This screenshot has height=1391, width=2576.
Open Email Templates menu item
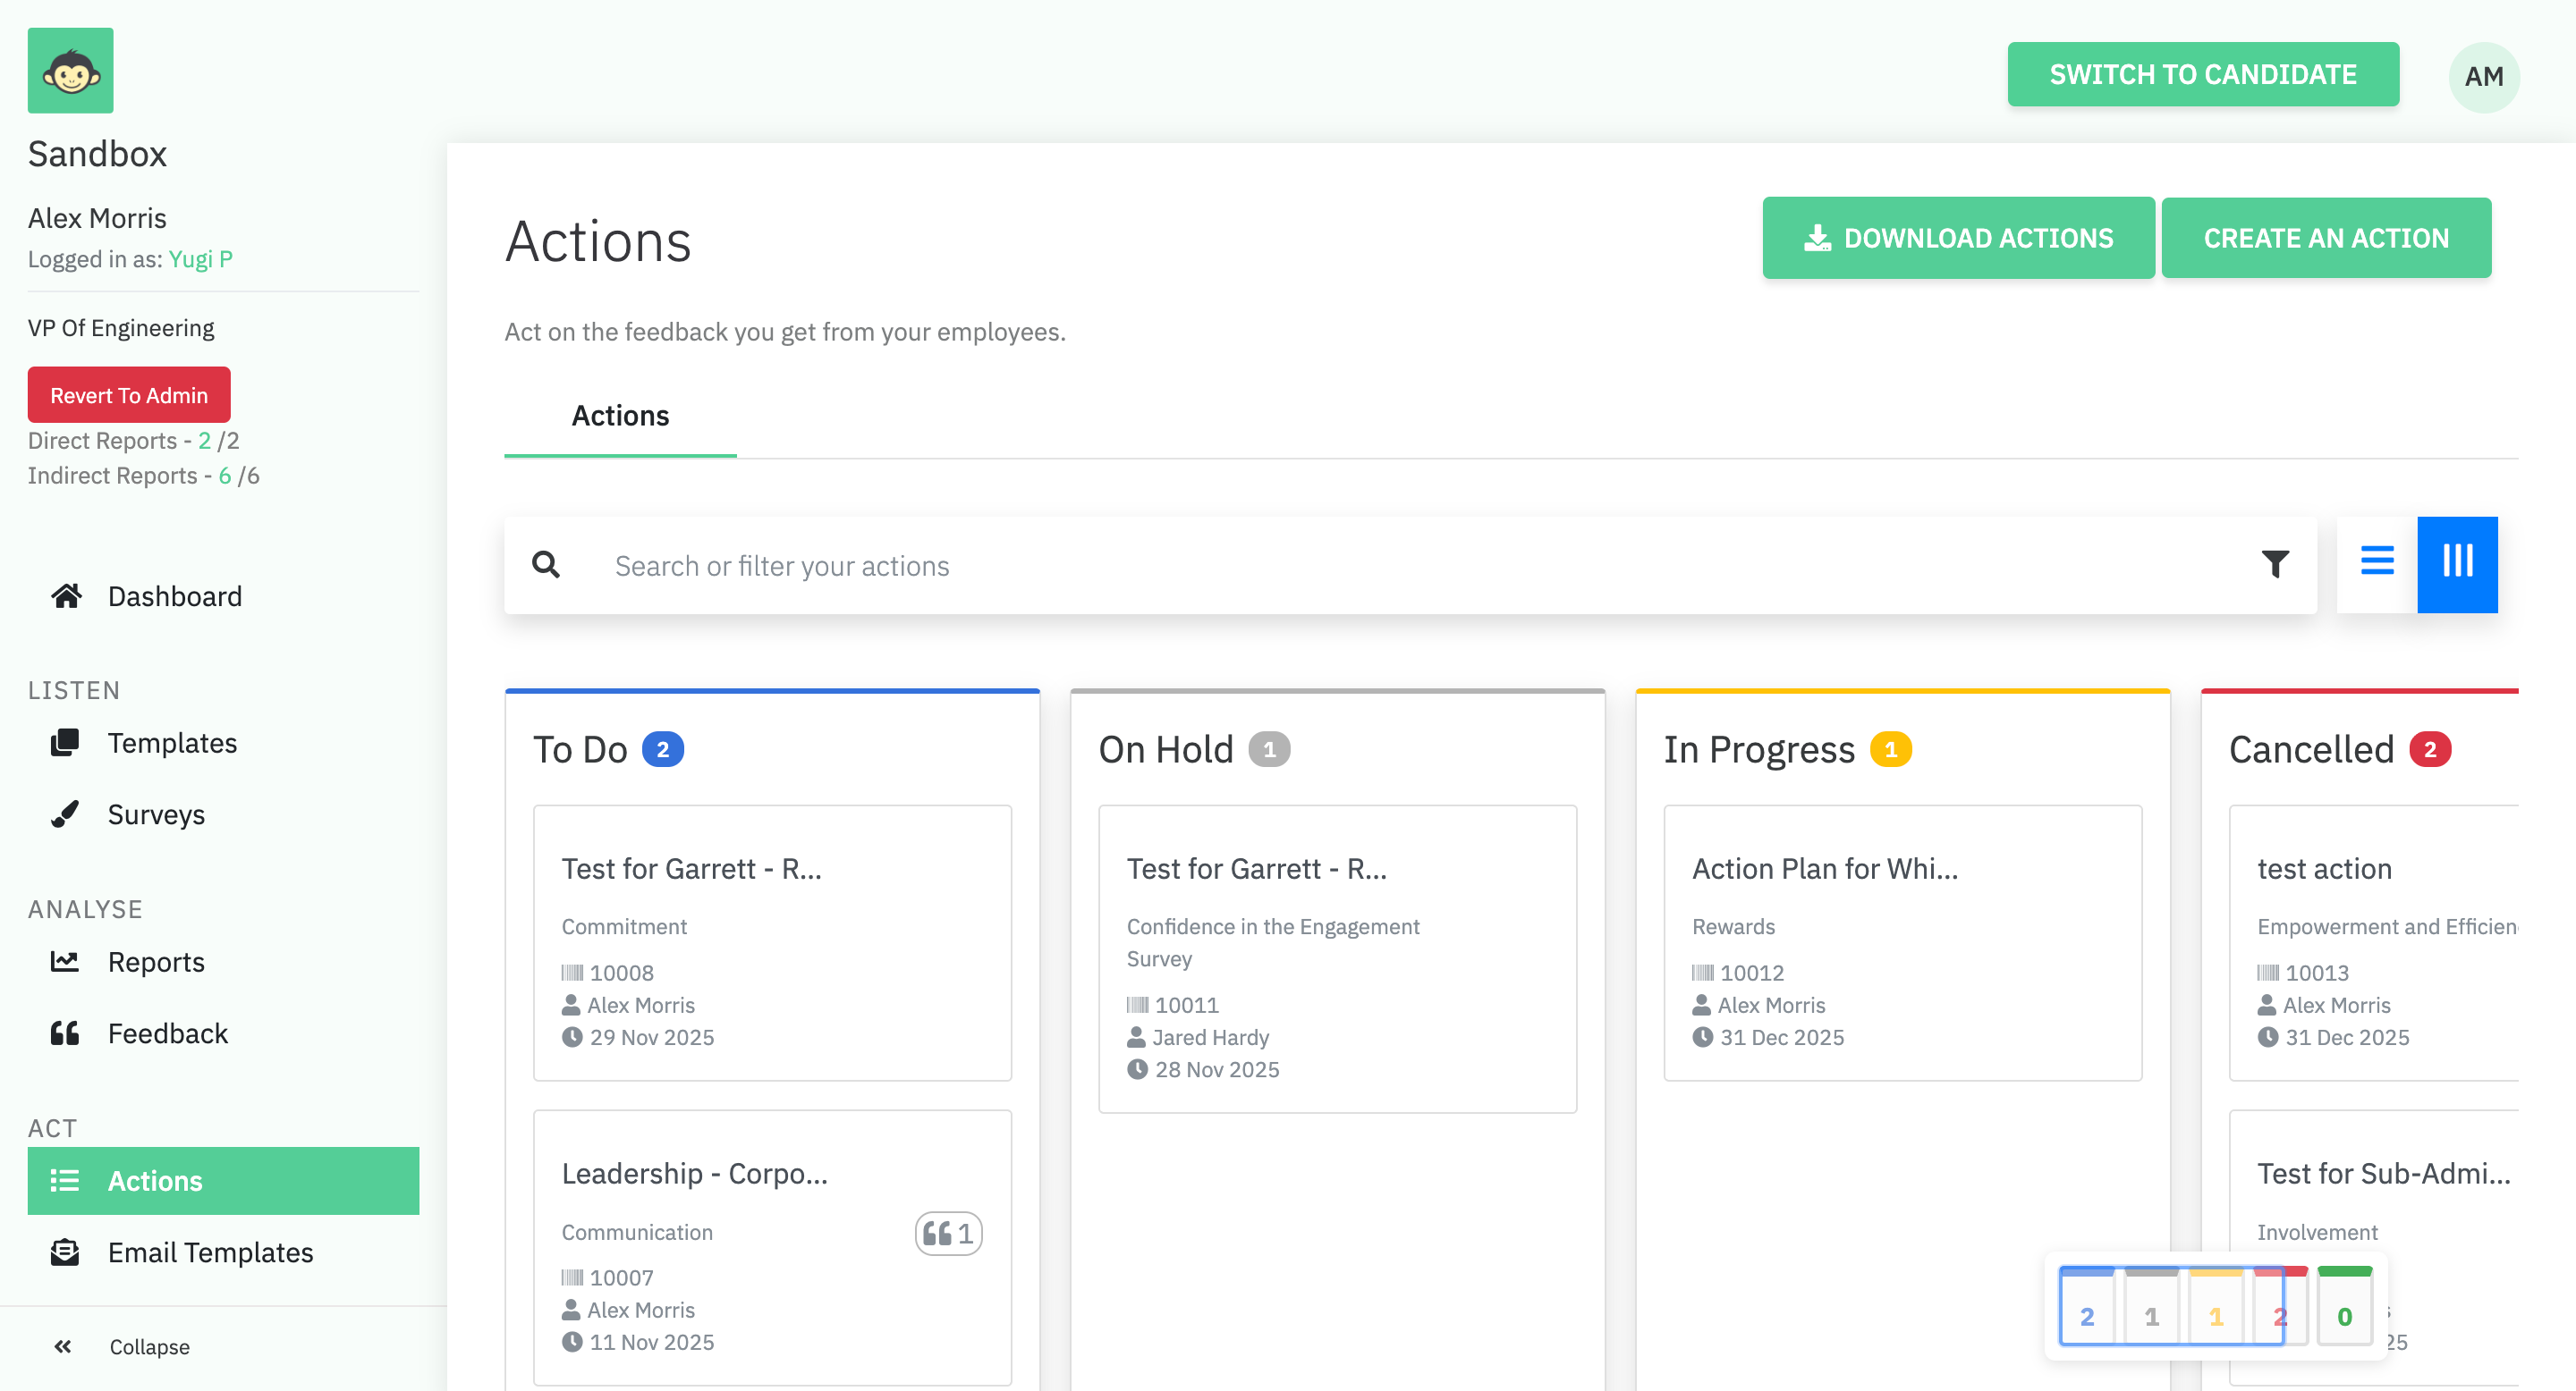[210, 1252]
